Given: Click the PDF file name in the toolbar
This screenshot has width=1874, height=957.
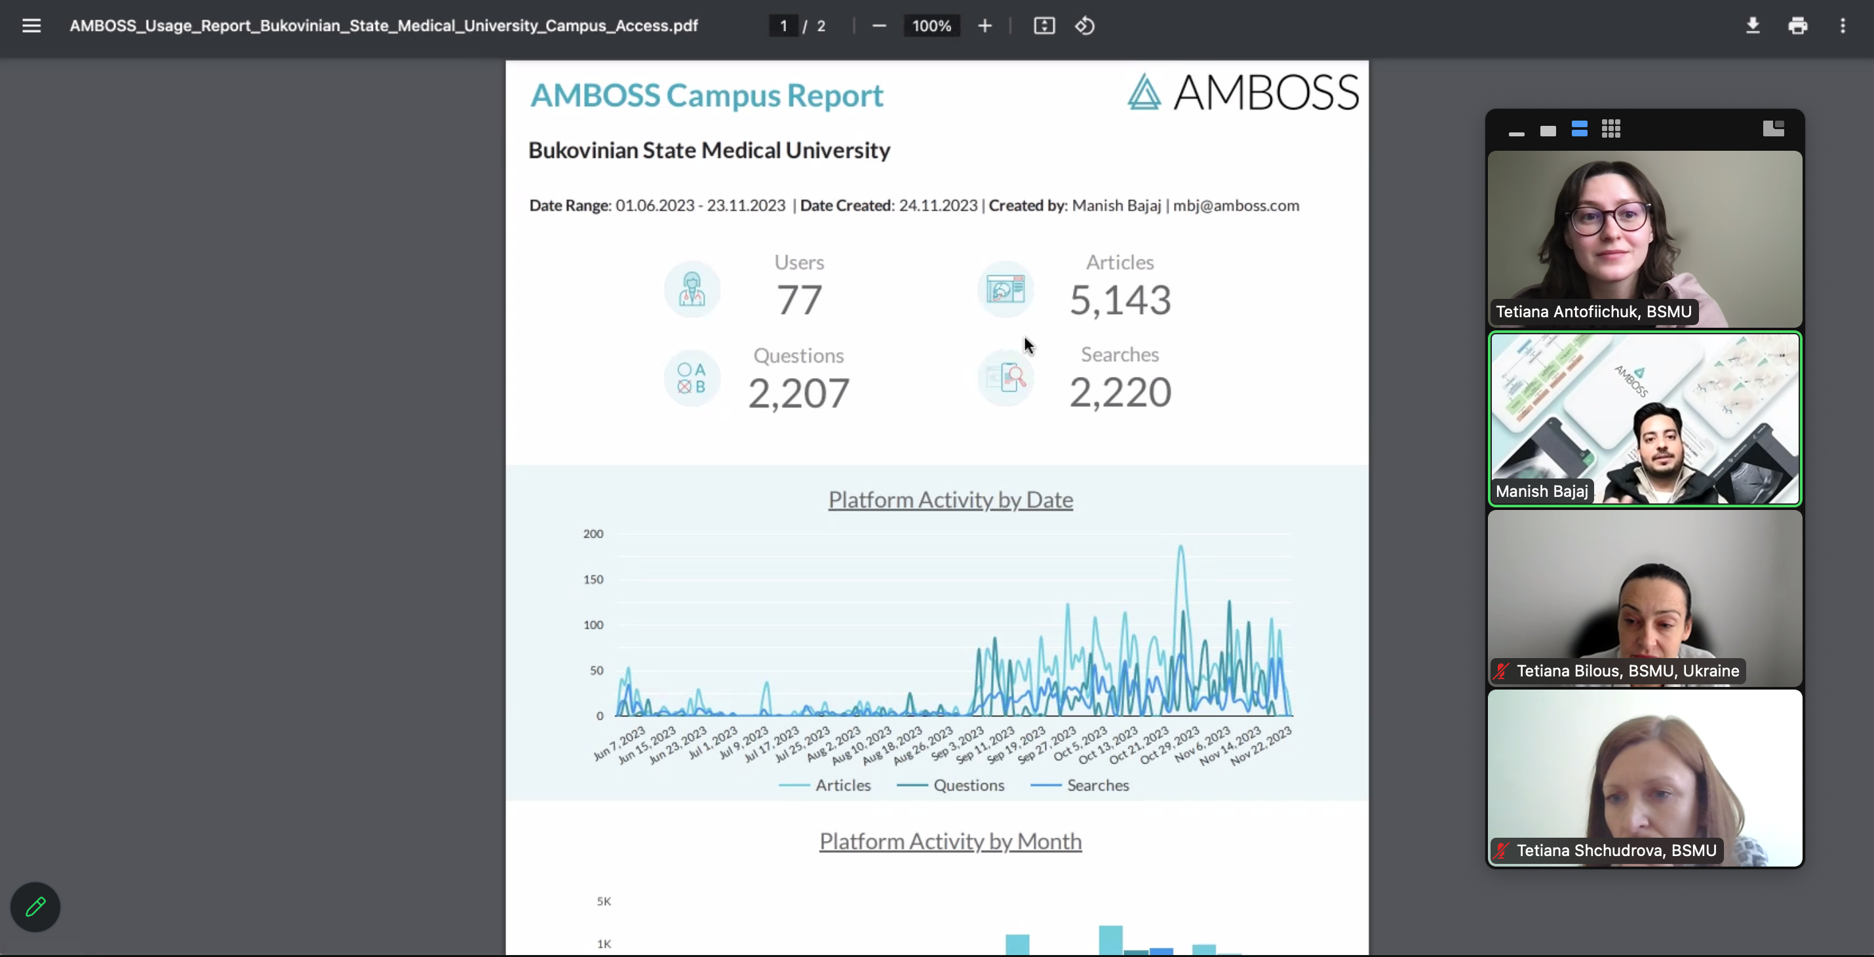Looking at the screenshot, I should [383, 26].
